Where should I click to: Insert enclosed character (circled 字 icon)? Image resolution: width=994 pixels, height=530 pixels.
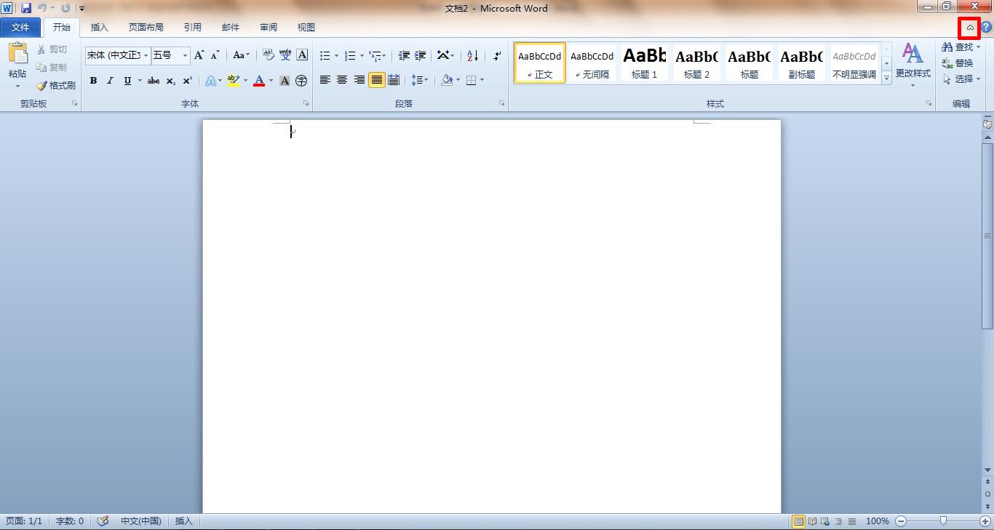[x=301, y=81]
